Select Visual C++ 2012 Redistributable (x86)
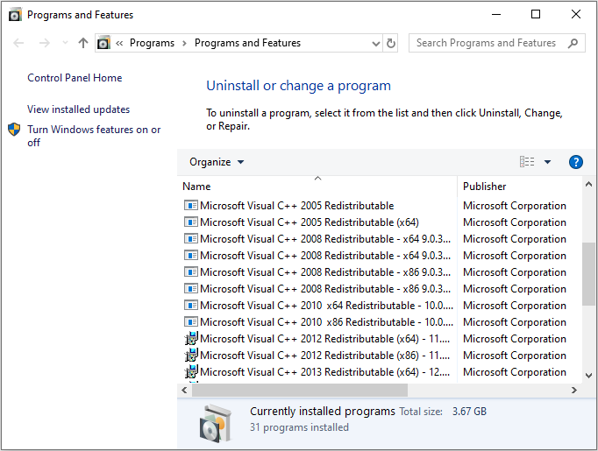Viewport: 598px width, 451px height. (325, 356)
